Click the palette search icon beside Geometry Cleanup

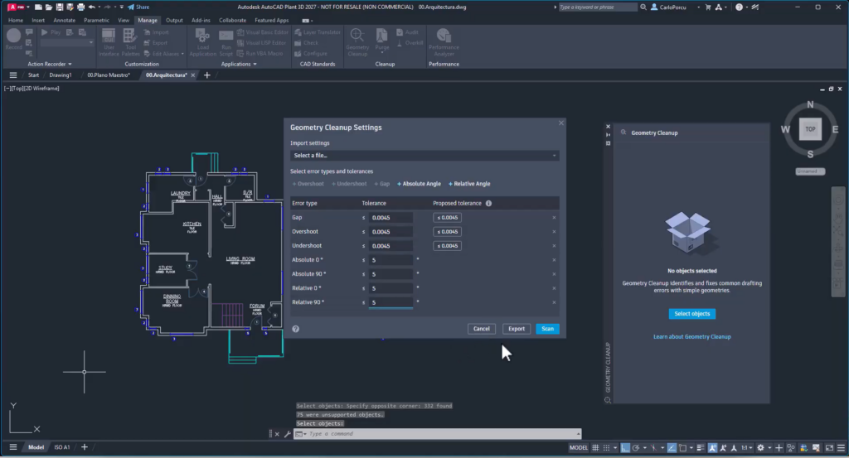point(623,133)
